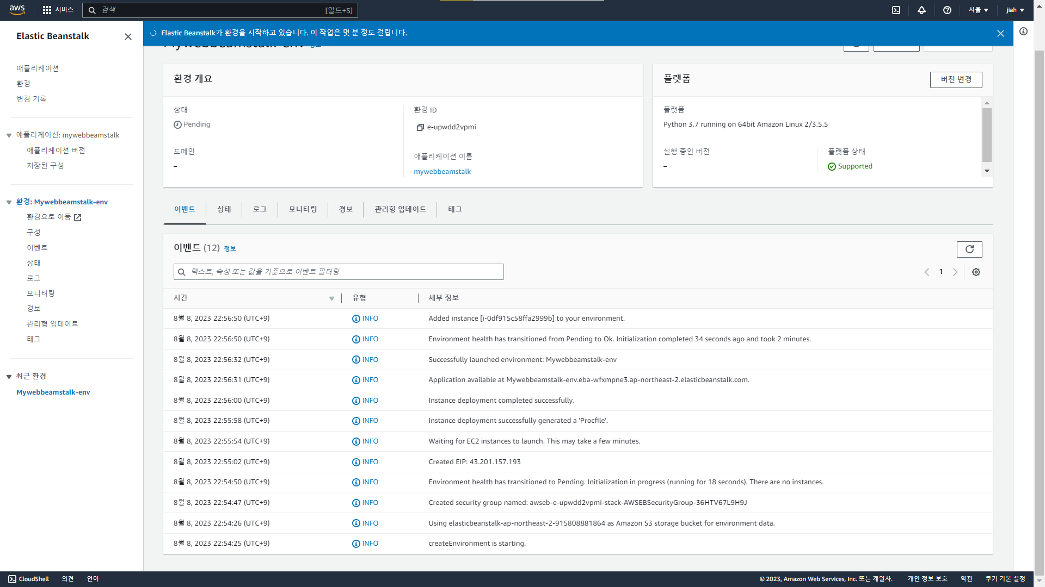The width and height of the screenshot is (1045, 587).
Task: Go to 환경 in sidebar
Action: (x=23, y=83)
